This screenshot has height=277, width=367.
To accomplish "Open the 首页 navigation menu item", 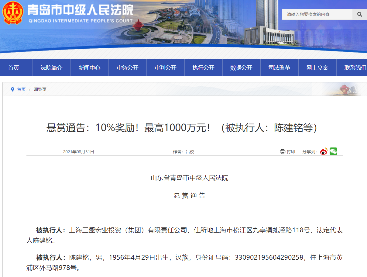I will pos(14,68).
